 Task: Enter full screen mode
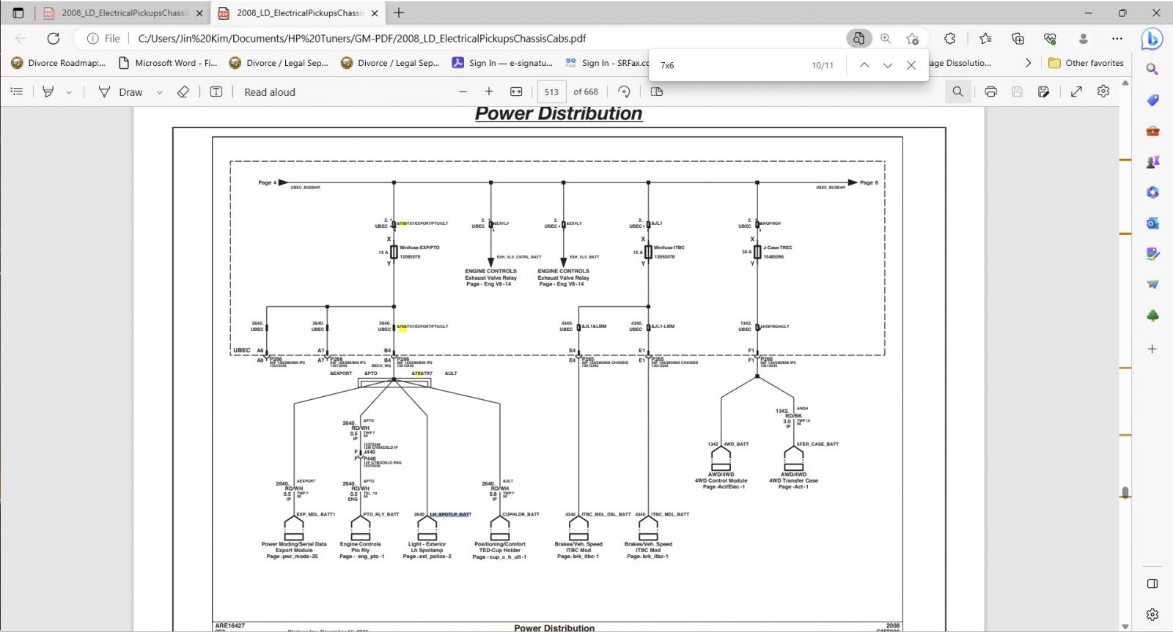1076,92
